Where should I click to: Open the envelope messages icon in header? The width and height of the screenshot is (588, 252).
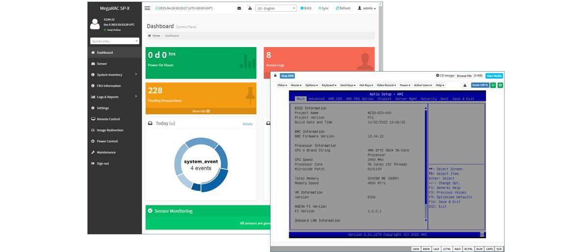coord(239,8)
